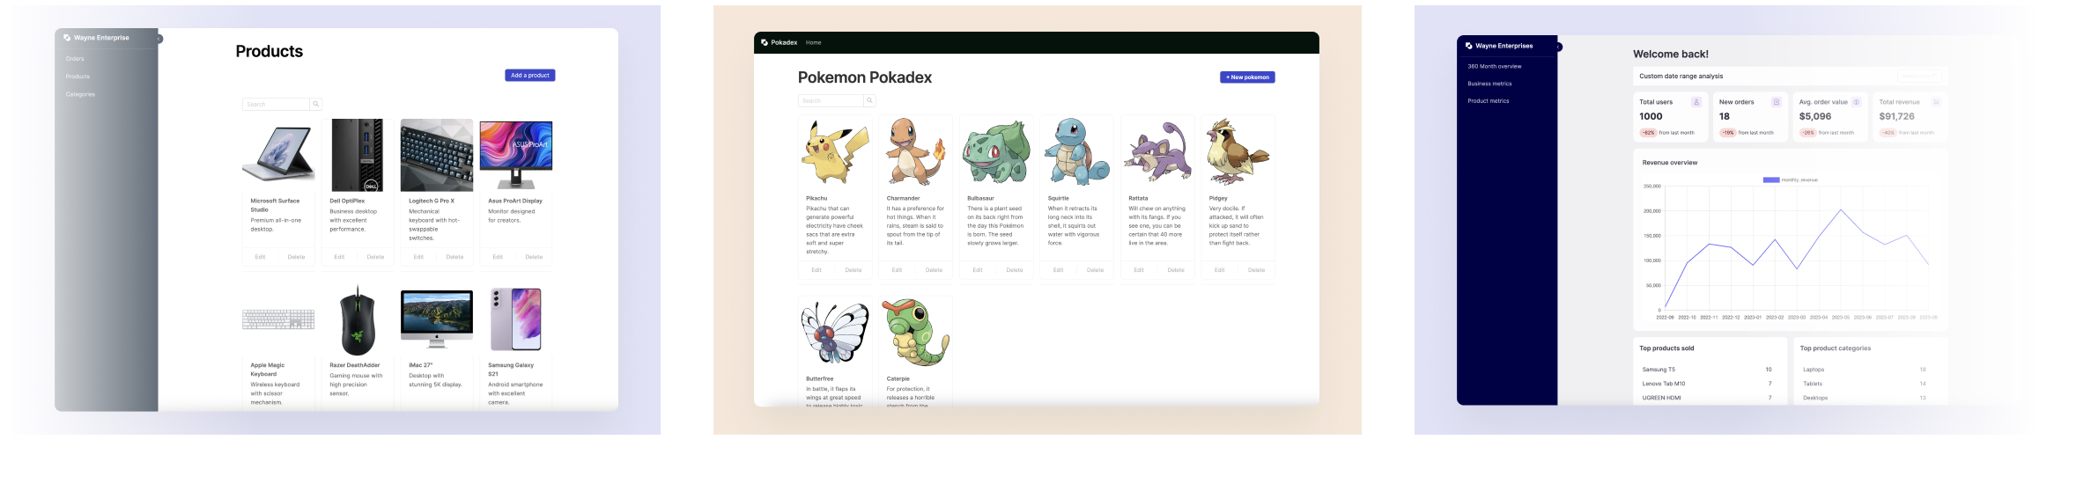The width and height of the screenshot is (2091, 491).
Task: Open the Bulbasaur image
Action: click(x=996, y=151)
